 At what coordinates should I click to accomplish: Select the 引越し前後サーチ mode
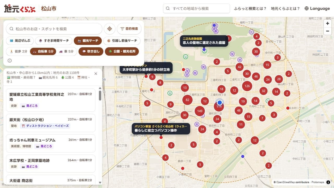(122, 41)
